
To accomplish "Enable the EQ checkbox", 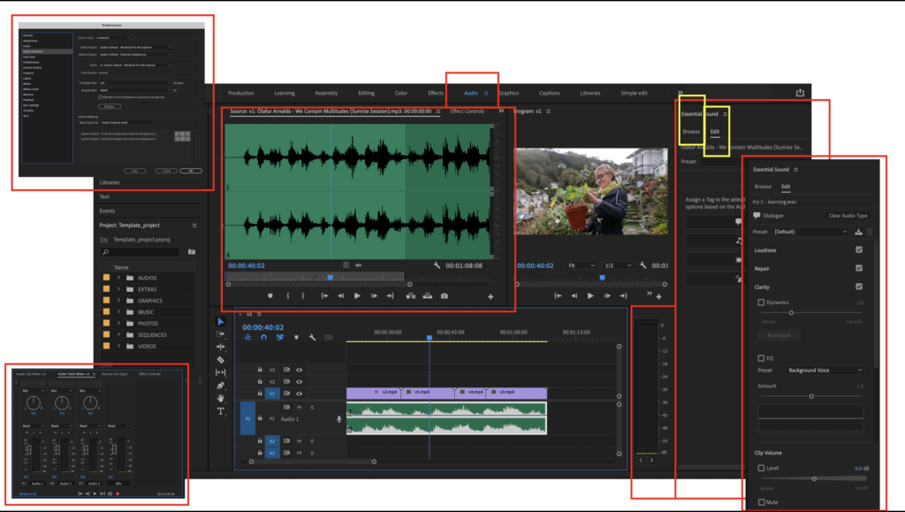I will coord(761,358).
